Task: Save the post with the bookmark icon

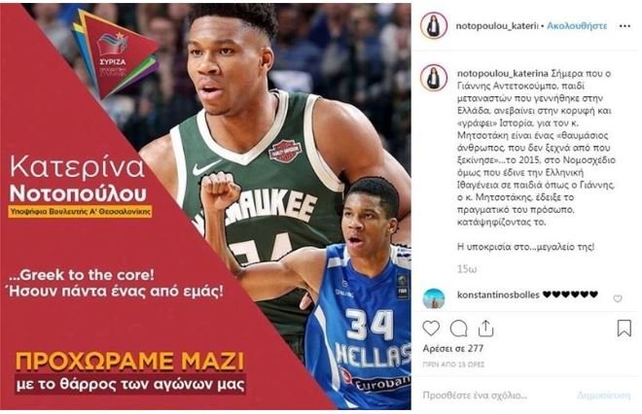Action: pos(624,328)
